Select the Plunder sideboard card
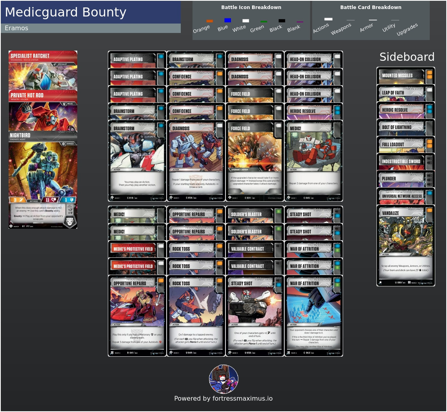This screenshot has width=447, height=412. coord(406,179)
